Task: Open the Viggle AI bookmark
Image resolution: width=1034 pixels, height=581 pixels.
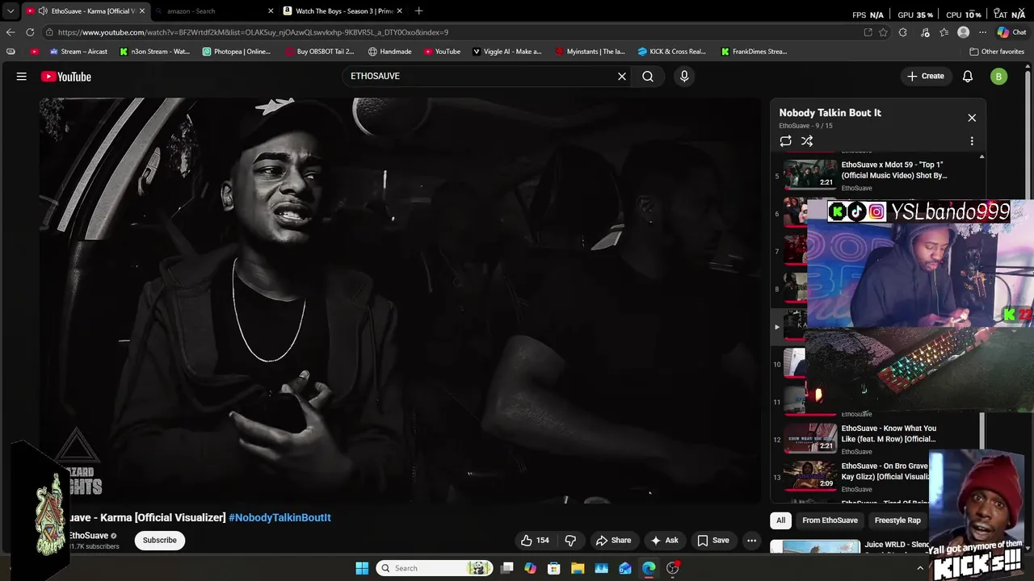Action: tap(506, 52)
